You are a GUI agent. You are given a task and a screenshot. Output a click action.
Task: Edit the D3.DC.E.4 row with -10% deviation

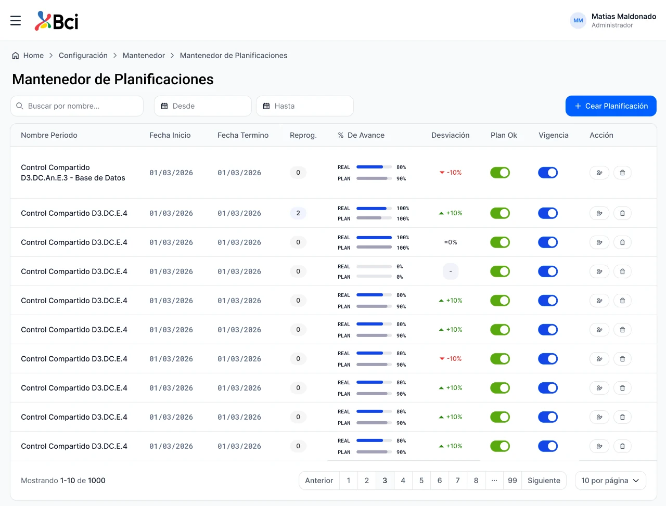point(599,359)
